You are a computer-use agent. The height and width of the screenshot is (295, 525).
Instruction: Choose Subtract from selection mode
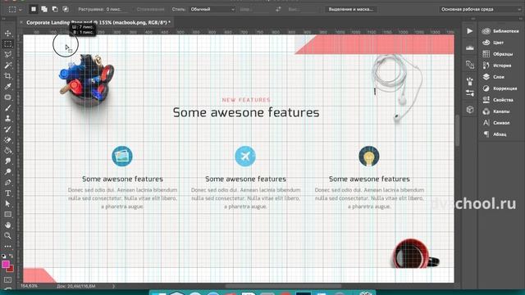(55, 9)
